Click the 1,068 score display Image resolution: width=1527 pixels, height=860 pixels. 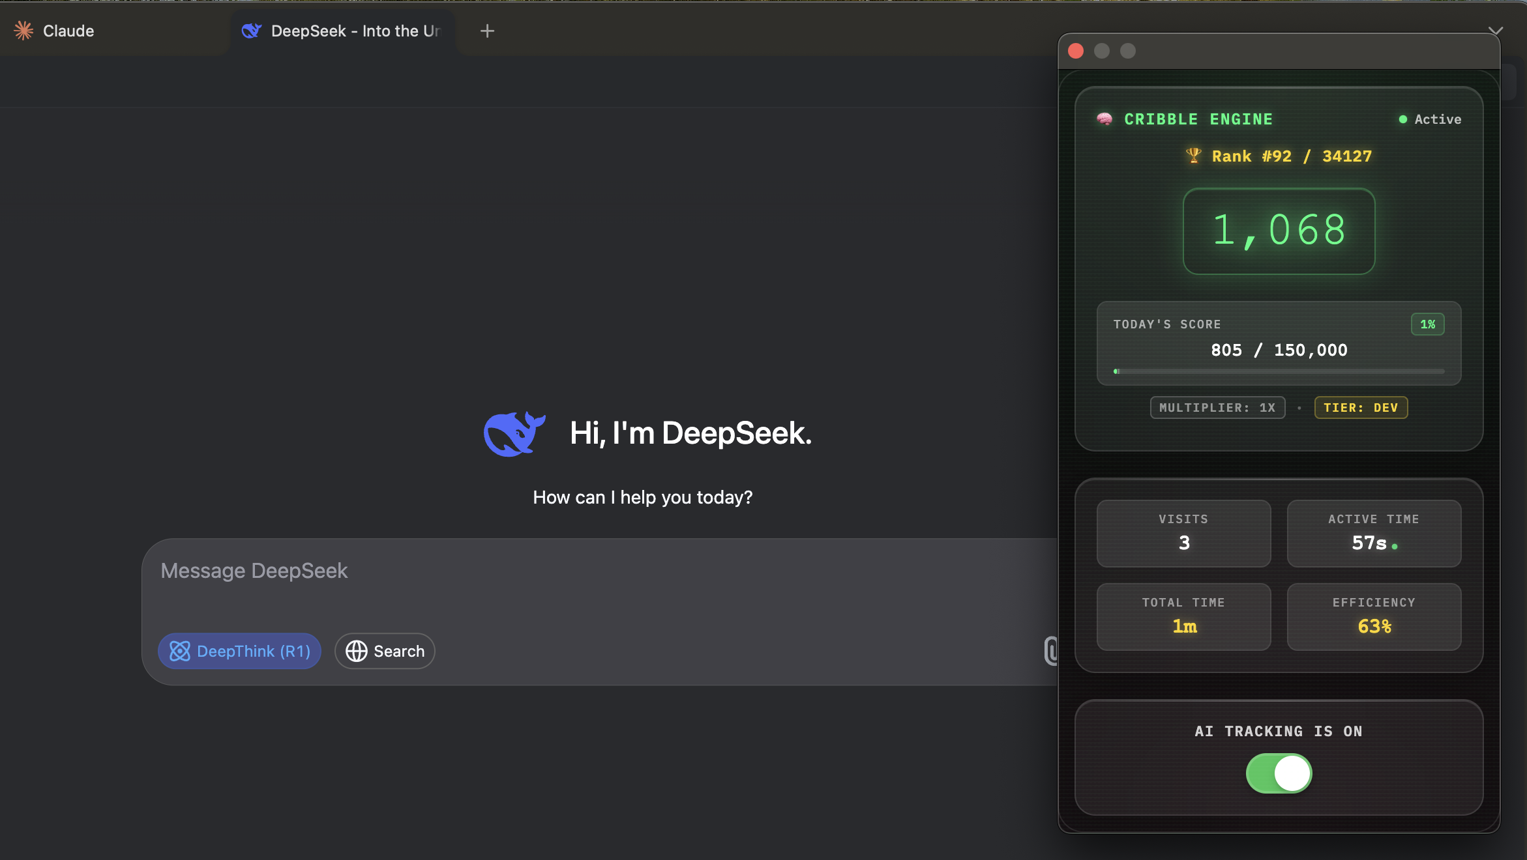point(1279,231)
